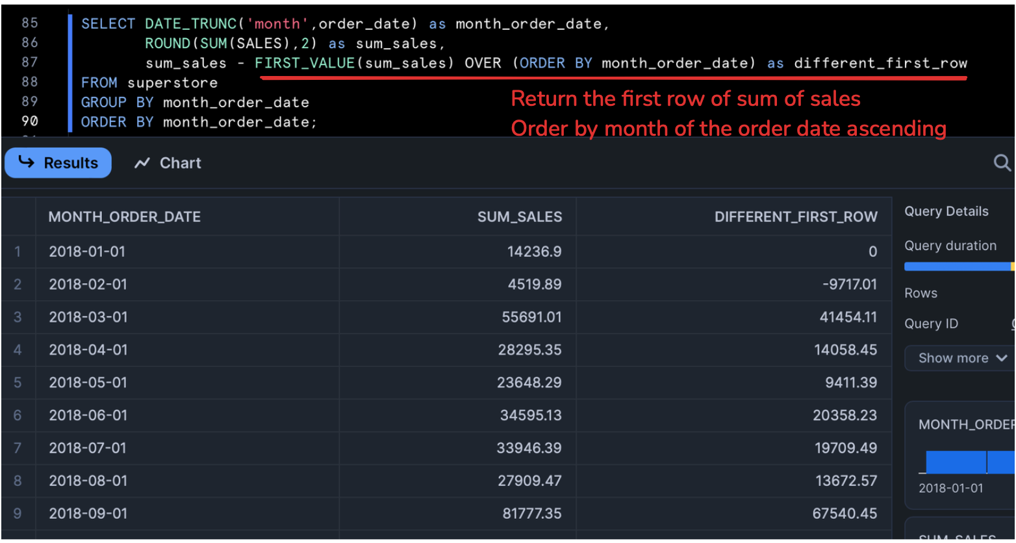
Task: Select the cell with value -9717.01
Action: (x=848, y=284)
